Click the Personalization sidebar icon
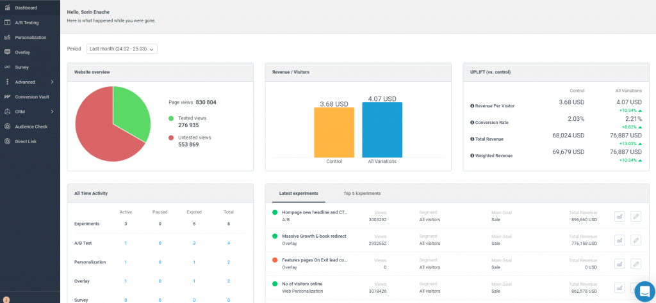Image resolution: width=656 pixels, height=303 pixels. (x=7, y=37)
